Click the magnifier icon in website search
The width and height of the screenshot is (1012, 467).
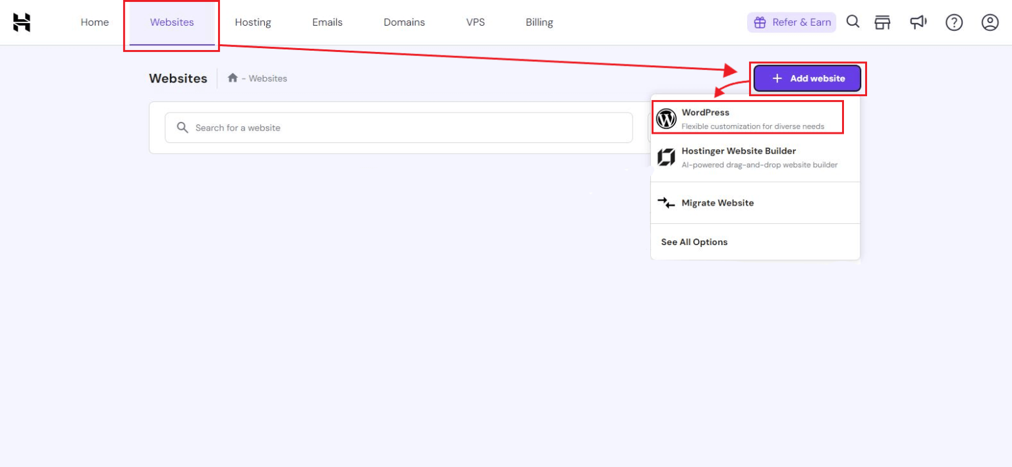click(183, 128)
